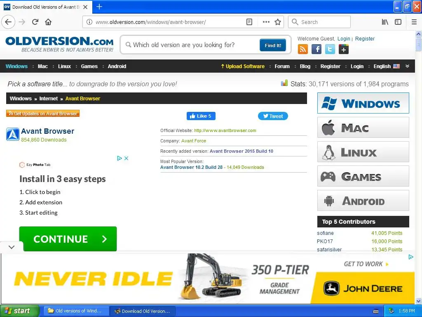
Task: Open the Games category menu item
Action: 89,66
